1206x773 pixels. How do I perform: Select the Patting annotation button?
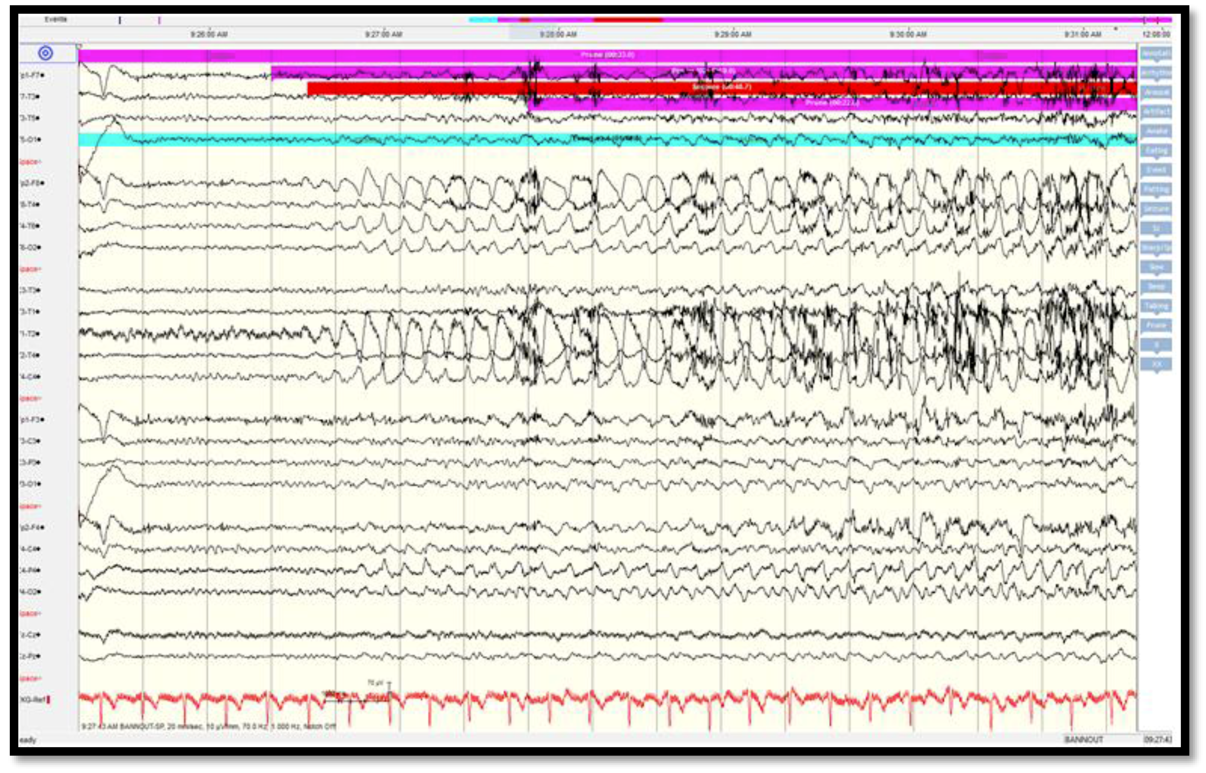click(1156, 189)
